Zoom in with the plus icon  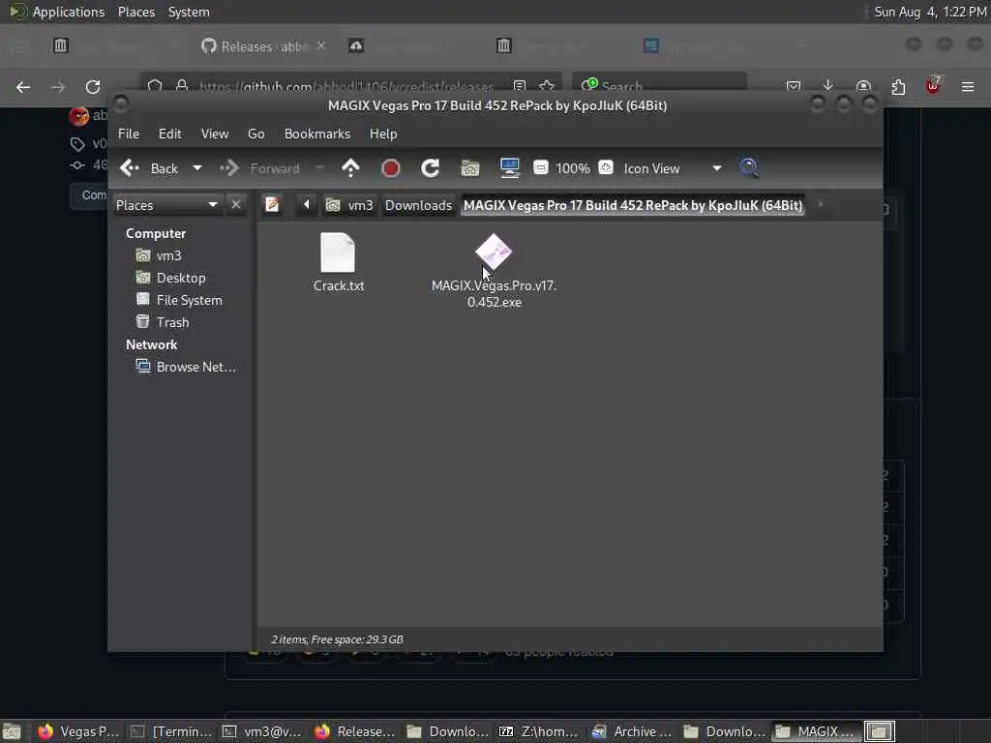606,167
